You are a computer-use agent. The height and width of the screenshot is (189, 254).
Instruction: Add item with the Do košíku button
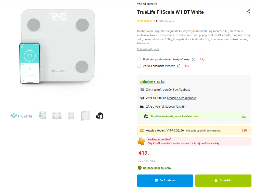point(223,181)
